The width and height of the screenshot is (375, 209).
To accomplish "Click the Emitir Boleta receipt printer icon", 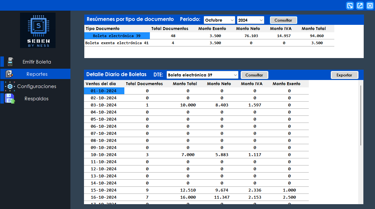I will coord(10,62).
